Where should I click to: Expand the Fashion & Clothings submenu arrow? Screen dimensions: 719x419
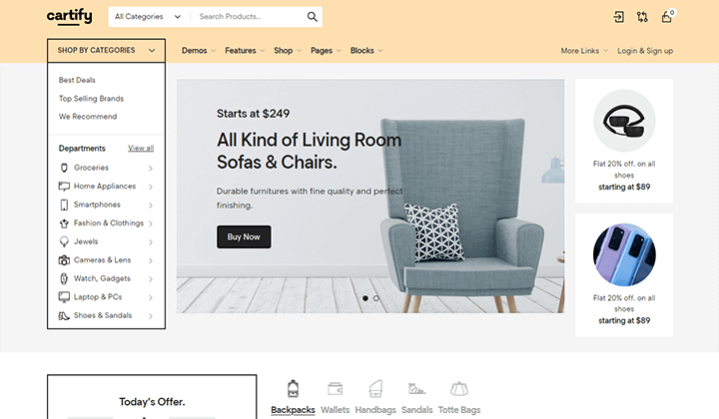(x=151, y=223)
